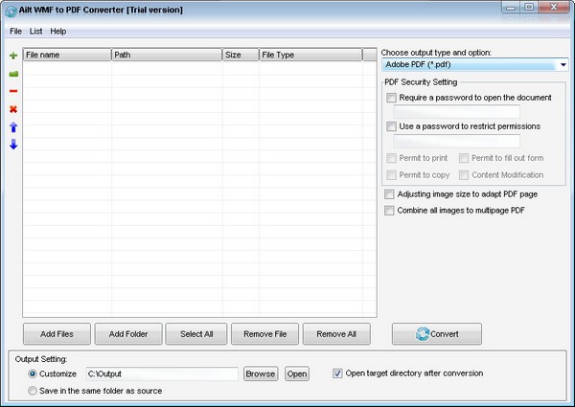Click the app icon in title bar

click(11, 11)
